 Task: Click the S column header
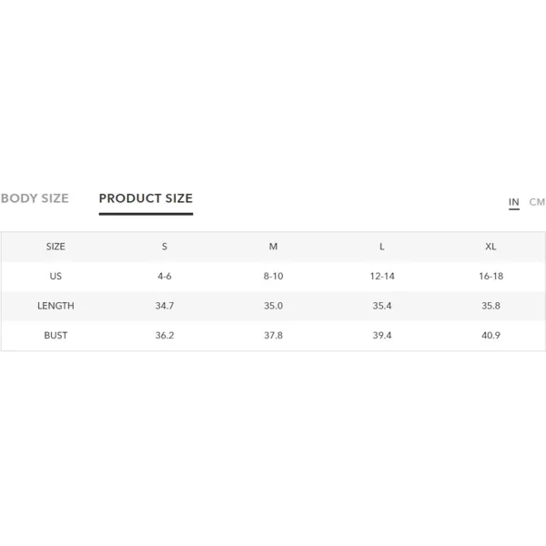165,247
